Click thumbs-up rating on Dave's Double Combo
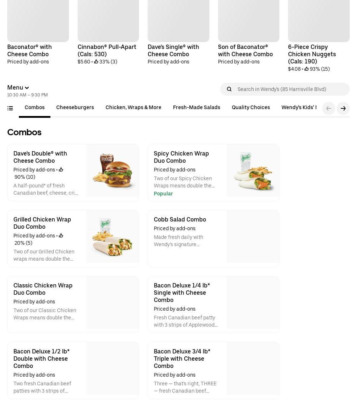This screenshot has width=357, height=406. (x=61, y=170)
